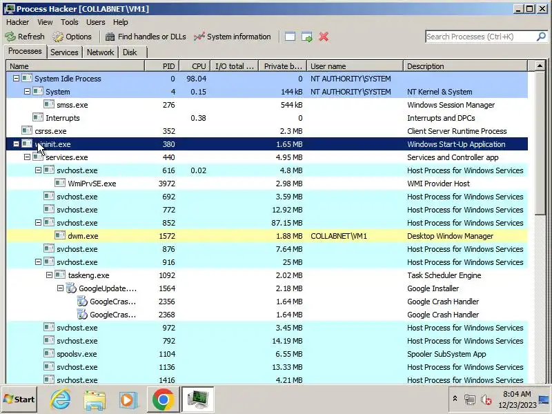
Task: Click the taskeng.exe process icon
Action: tap(60, 275)
